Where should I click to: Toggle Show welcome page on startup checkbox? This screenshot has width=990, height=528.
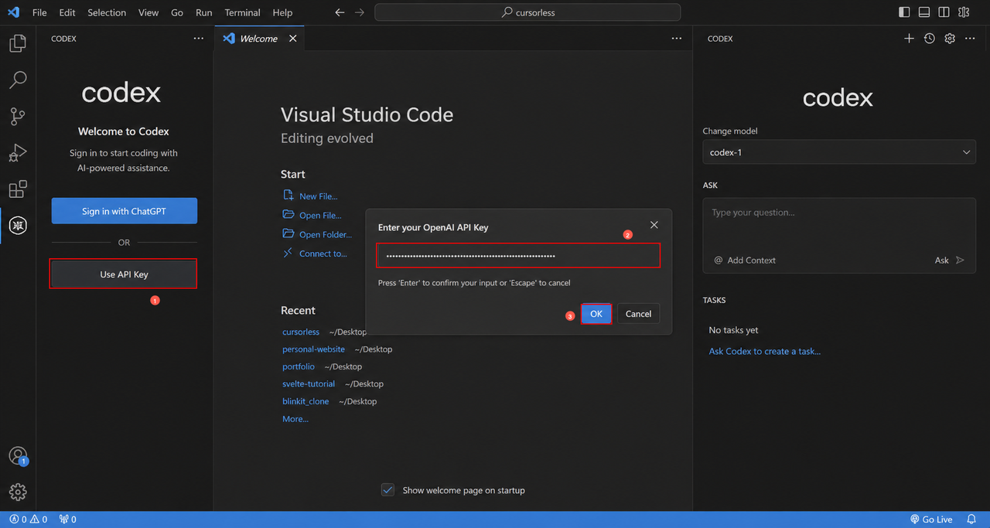[x=388, y=490]
